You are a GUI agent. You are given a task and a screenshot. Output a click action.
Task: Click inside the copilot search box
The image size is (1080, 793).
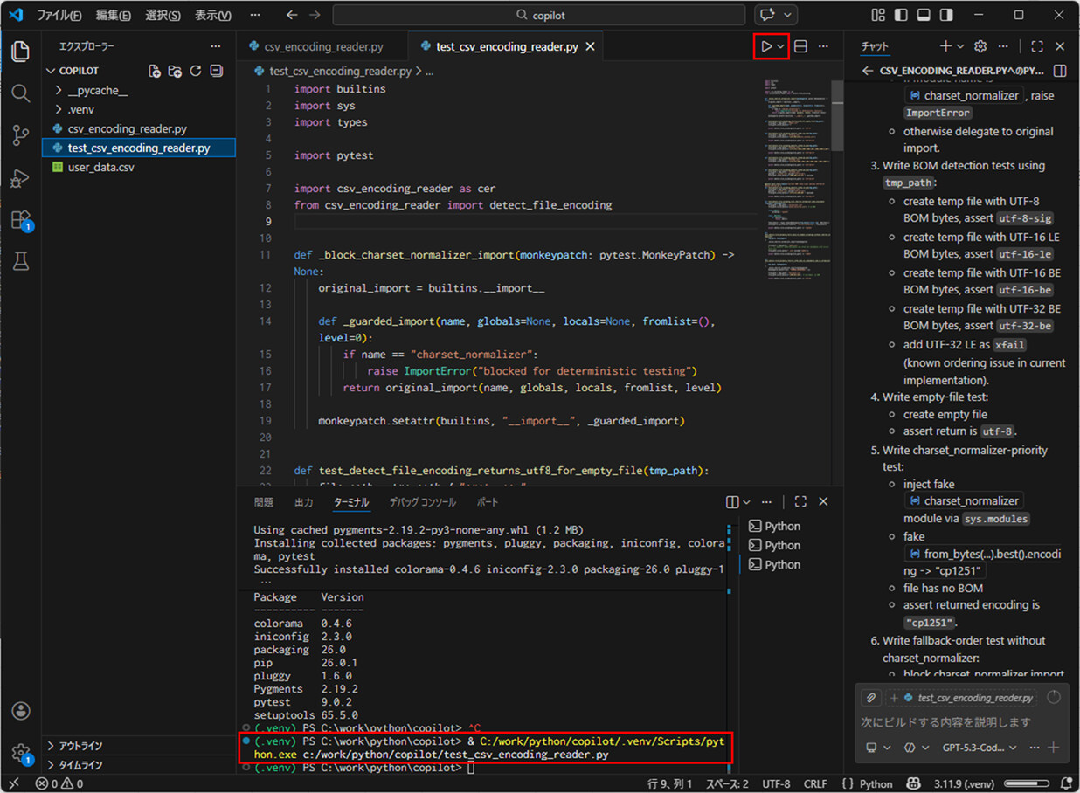tap(540, 15)
